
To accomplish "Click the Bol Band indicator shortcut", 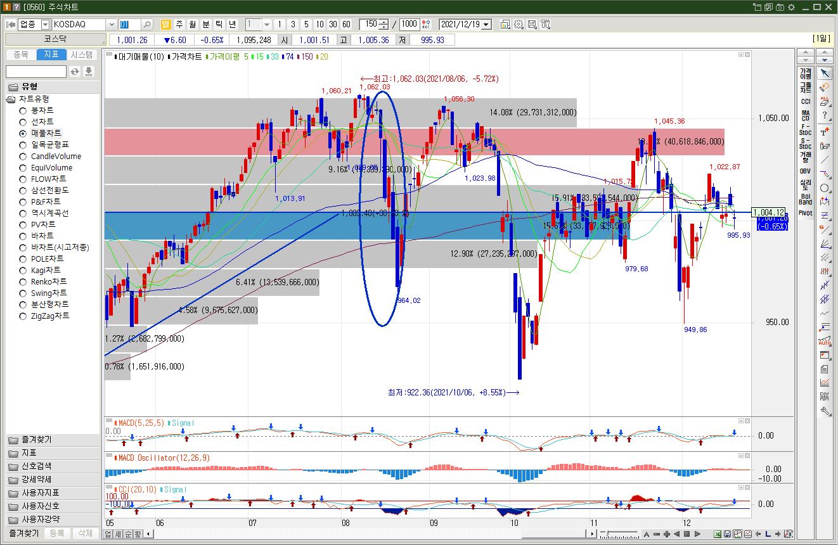I will (x=805, y=199).
